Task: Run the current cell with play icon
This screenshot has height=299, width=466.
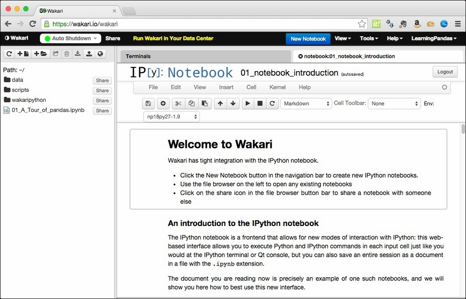Action: pyautogui.click(x=248, y=104)
